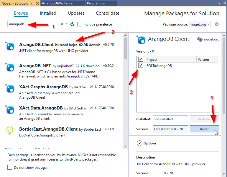Click ArangoDB.Client icon in details pane
The image size is (227, 177).
coord(141,40)
